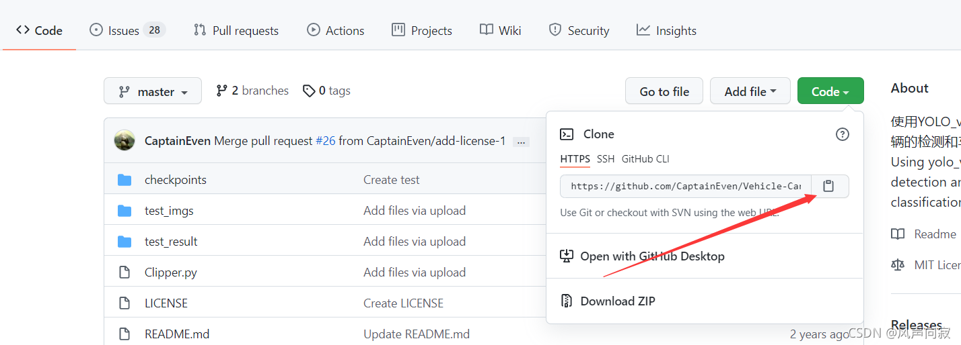
Task: Copy clone URL with clipboard icon
Action: (x=829, y=186)
